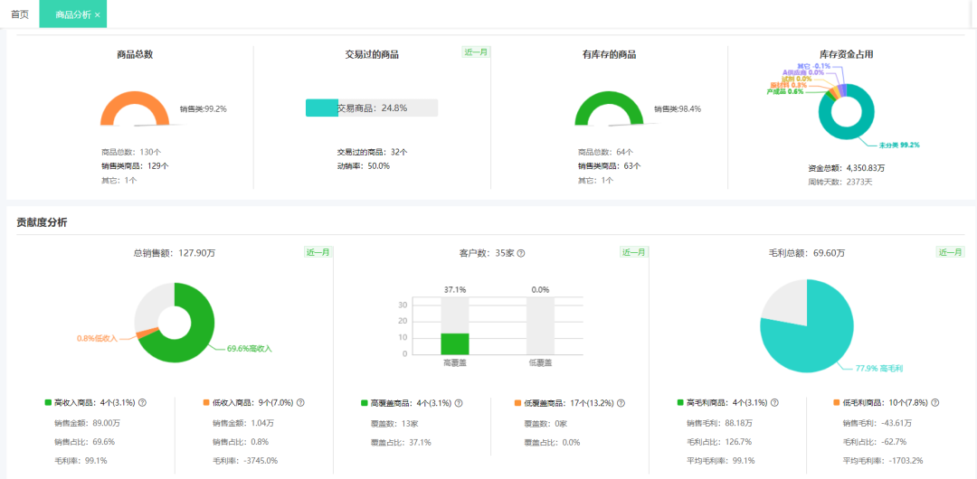Click green legend swatch for 高毛利商品
This screenshot has width=977, height=479.
click(680, 403)
